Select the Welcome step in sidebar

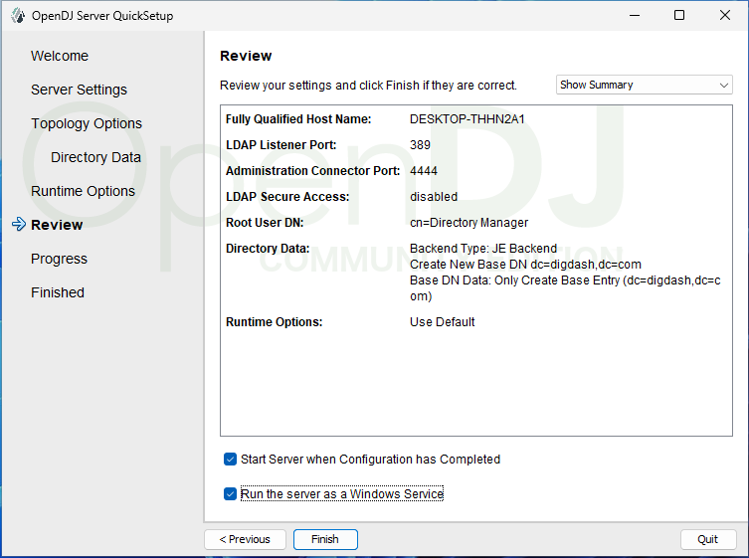[60, 56]
